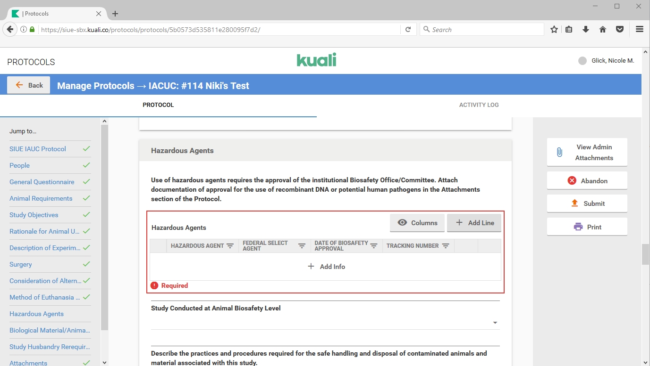This screenshot has width=650, height=366.
Task: Open the Firefox hamburger menu
Action: tap(640, 29)
